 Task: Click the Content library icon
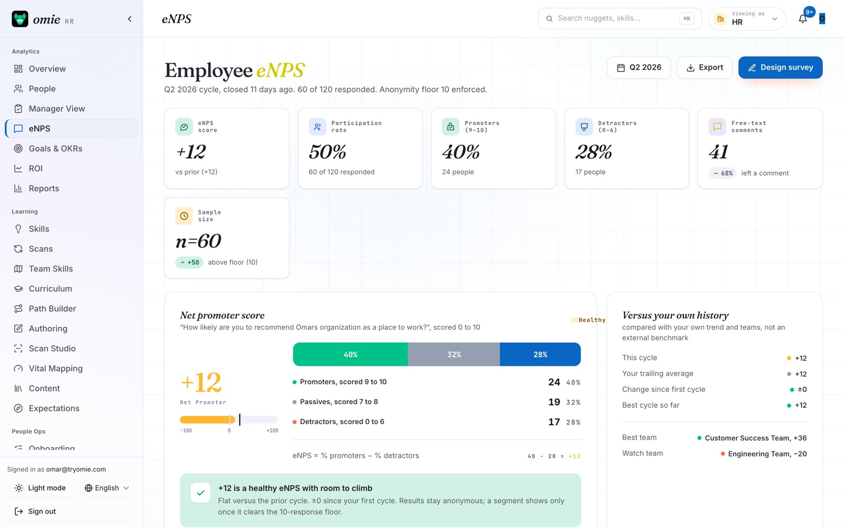[18, 389]
